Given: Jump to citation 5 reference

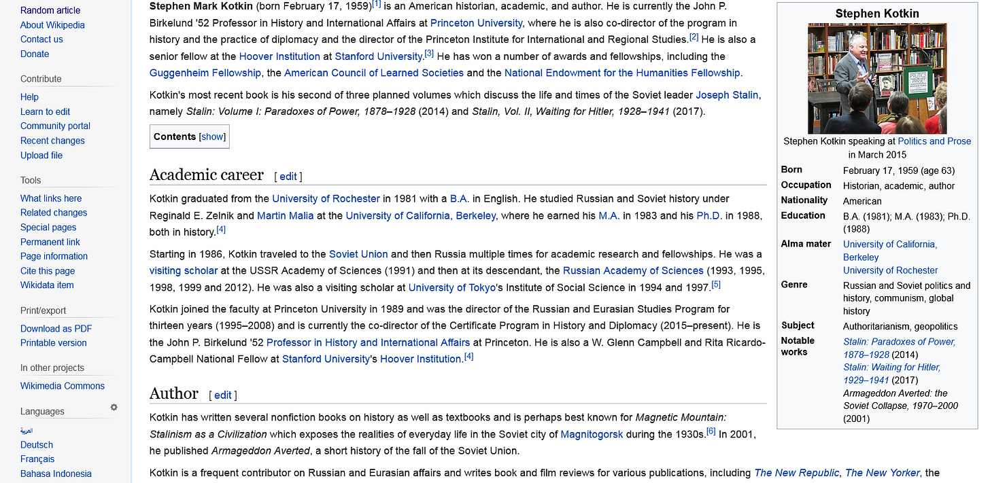Looking at the screenshot, I should 716,285.
